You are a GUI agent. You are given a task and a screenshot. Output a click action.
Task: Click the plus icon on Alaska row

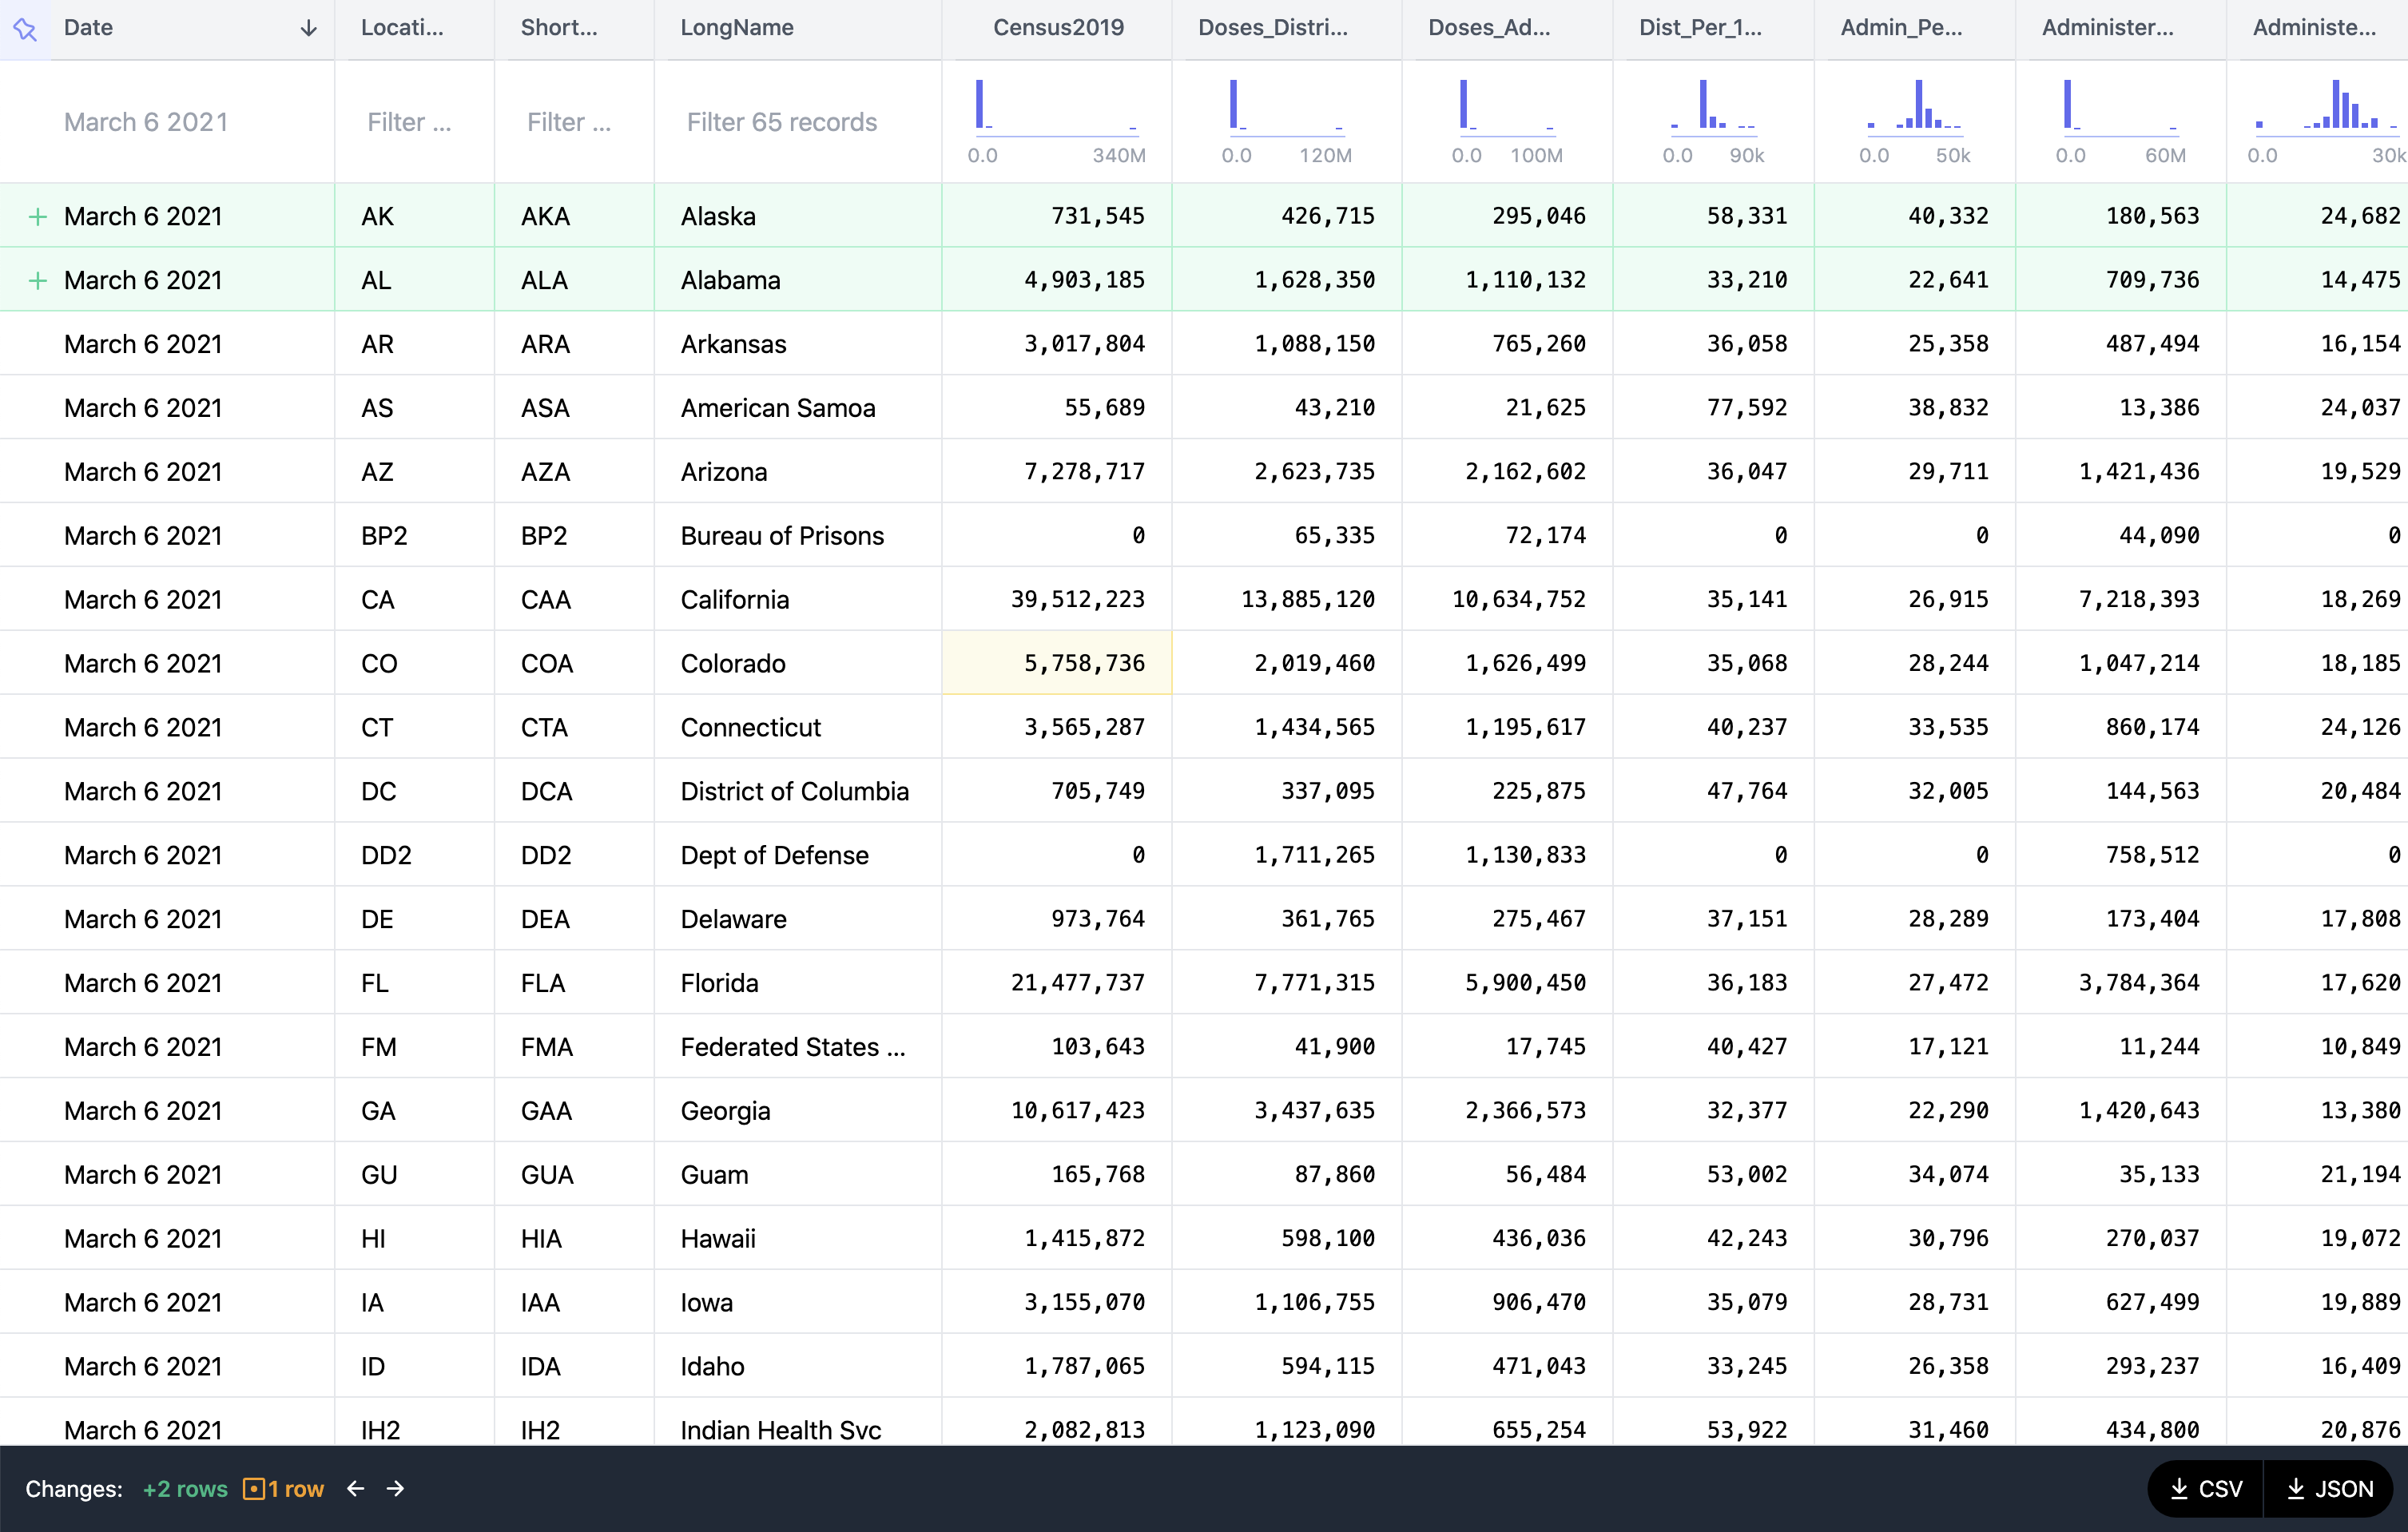coord(37,216)
